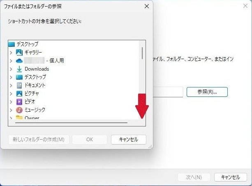The width and height of the screenshot is (252, 186).
Task: Expand the ミュージック folder chevron
Action: tap(11, 110)
